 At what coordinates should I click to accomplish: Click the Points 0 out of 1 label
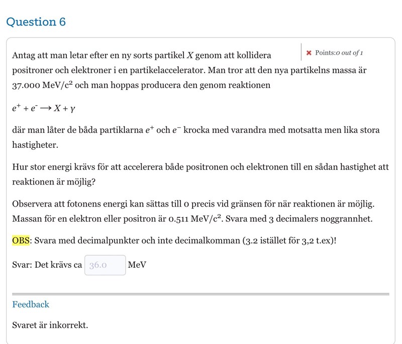point(339,53)
